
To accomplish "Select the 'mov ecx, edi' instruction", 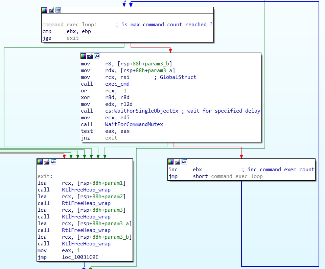I will (105, 118).
